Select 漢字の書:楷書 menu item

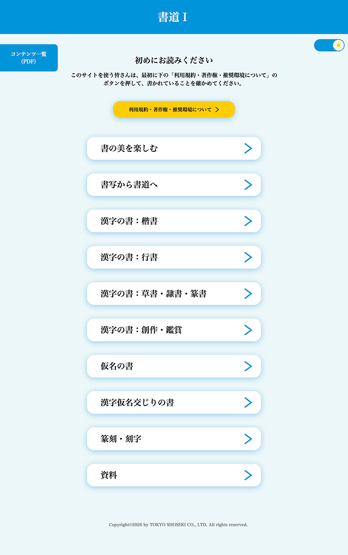click(x=174, y=221)
